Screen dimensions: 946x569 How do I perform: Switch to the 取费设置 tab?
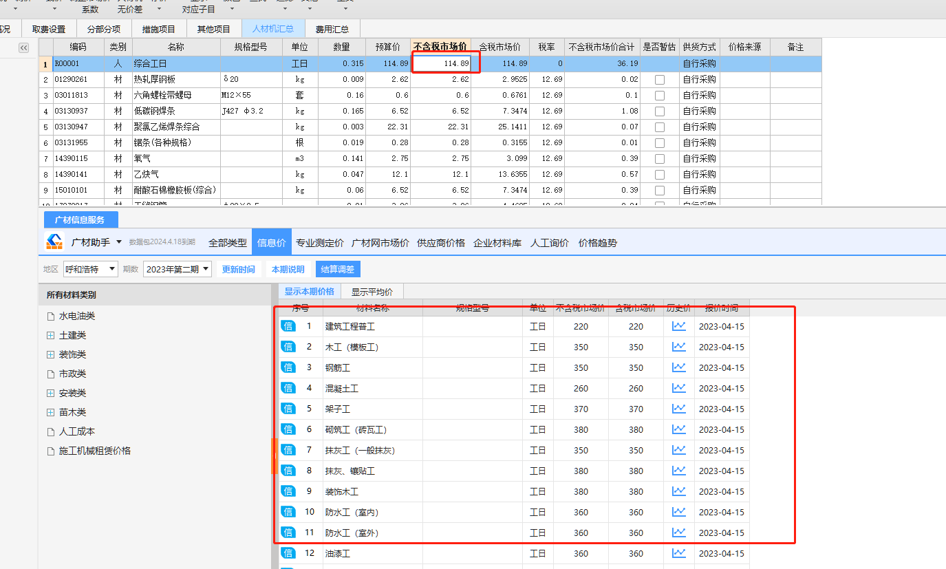pos(49,29)
